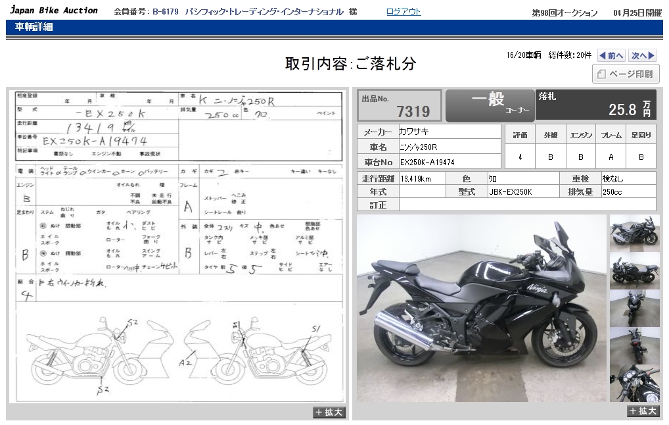Click the chassis number EX250K-A19474 cell
This screenshot has width=669, height=425.
tap(450, 162)
